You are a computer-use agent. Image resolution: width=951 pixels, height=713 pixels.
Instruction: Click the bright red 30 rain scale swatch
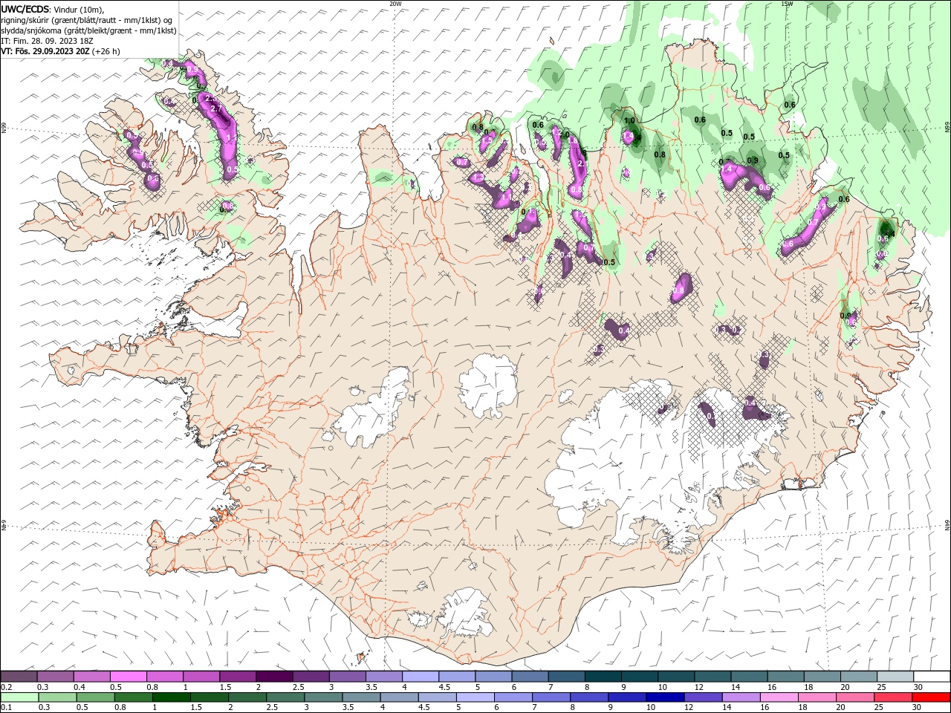[x=932, y=697]
